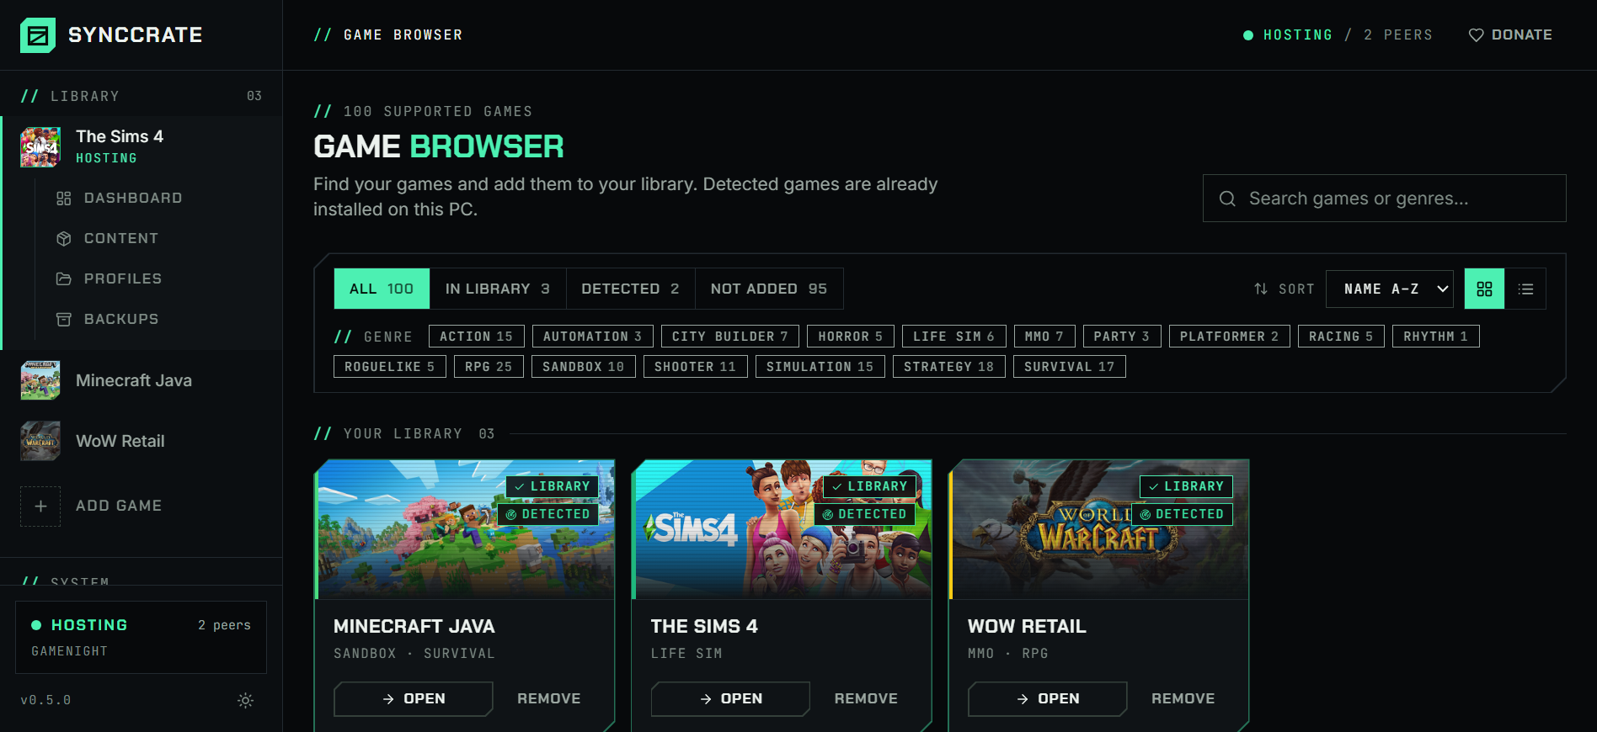Select WoW Retail in the library sidebar
This screenshot has width=1597, height=732.
[x=142, y=441]
